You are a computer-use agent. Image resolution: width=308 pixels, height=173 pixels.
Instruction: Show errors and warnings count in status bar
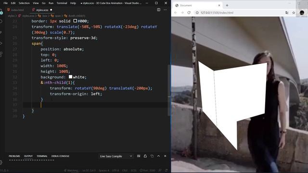[4, 171]
